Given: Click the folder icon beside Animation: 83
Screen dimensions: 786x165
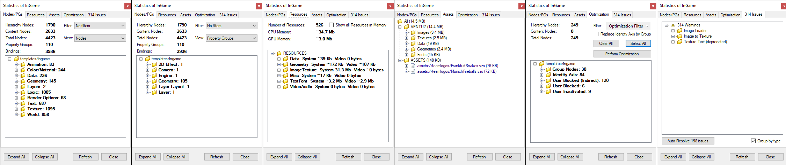Looking at the screenshot, I should (x=23, y=64).
